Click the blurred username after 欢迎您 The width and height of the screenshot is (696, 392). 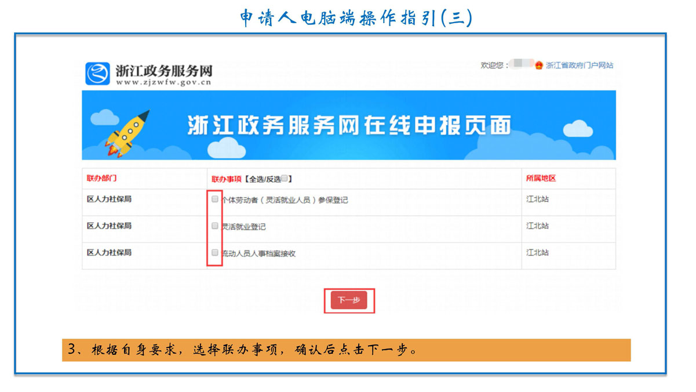520,65
